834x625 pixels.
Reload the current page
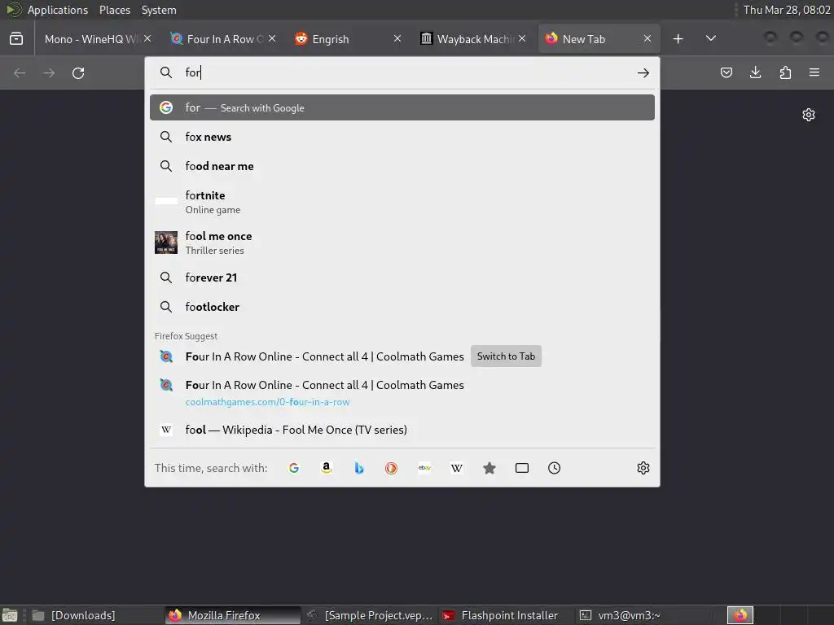(x=78, y=72)
